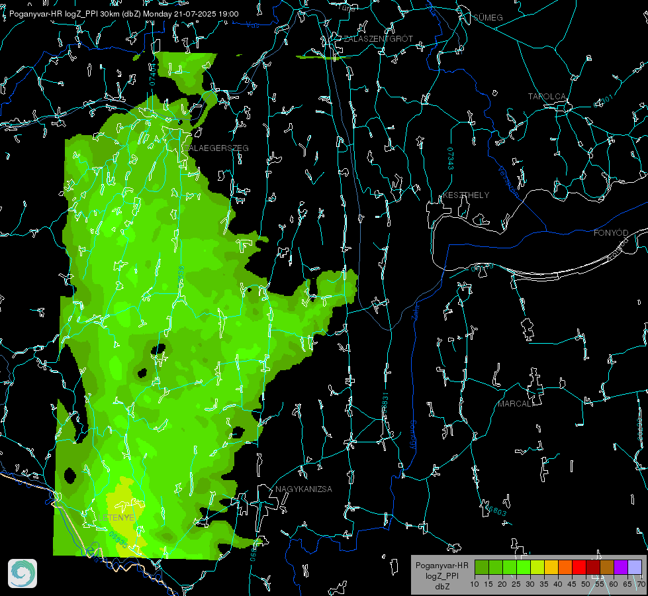Select the 25-30 dBZ bright green swatch
The image size is (648, 596).
(524, 567)
